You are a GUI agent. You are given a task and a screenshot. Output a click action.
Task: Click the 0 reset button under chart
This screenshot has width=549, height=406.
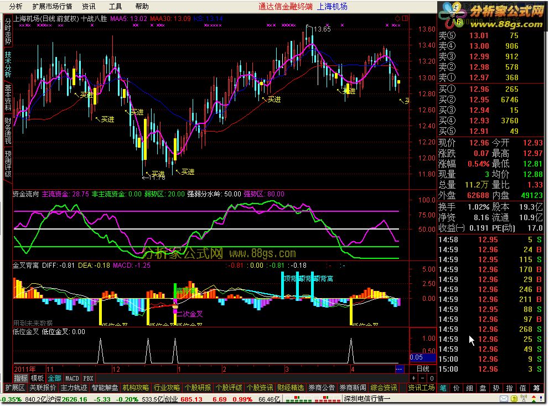point(432,378)
